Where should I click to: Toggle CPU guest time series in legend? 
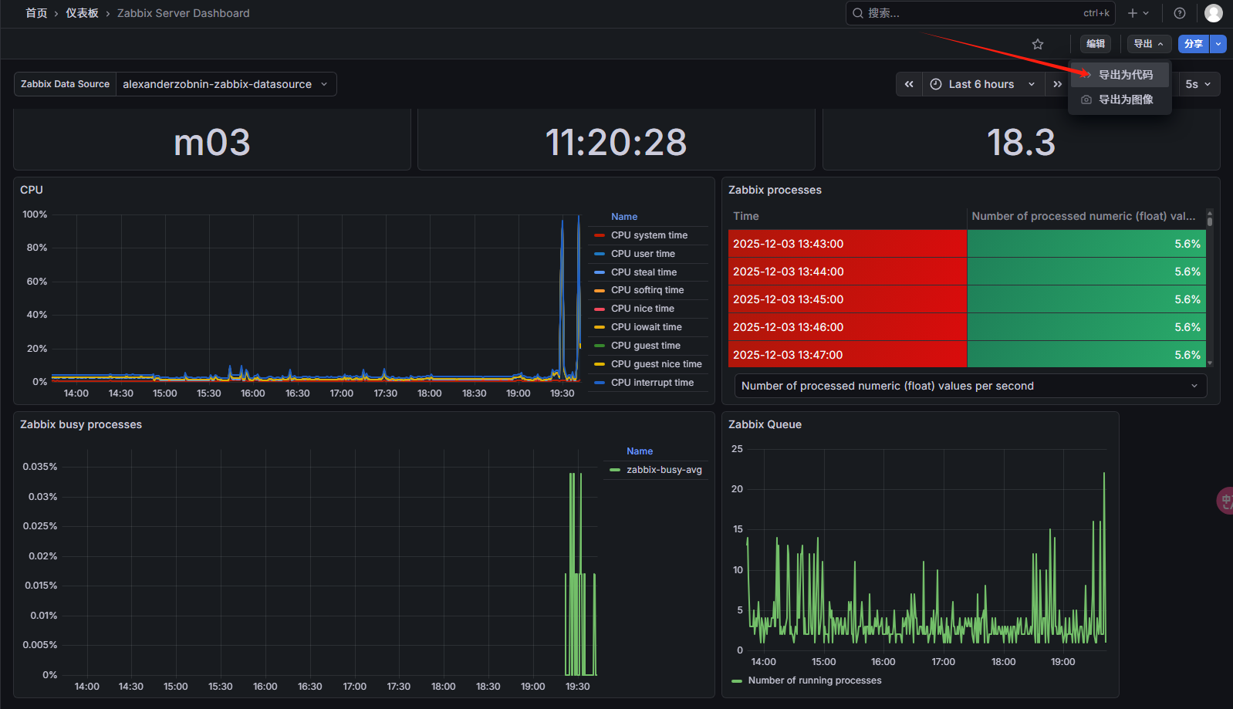coord(646,346)
